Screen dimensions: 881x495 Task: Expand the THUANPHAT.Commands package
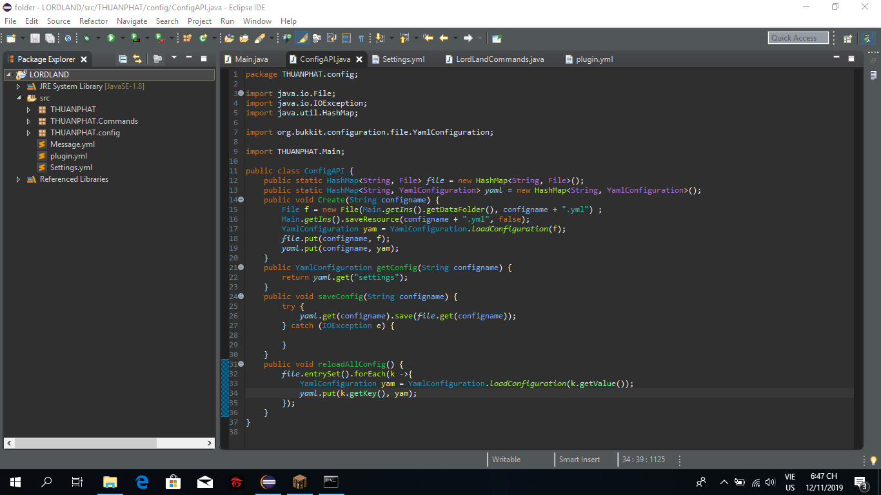click(x=28, y=121)
